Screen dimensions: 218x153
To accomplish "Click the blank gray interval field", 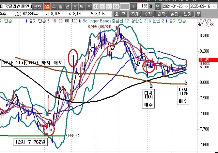I will pyautogui.click(x=125, y=6).
